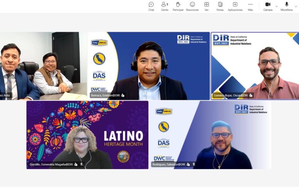Image resolution: width=299 pixels, height=187 pixels.
Task: Expand the Cámara options dropdown arrow
Action: (277, 6)
